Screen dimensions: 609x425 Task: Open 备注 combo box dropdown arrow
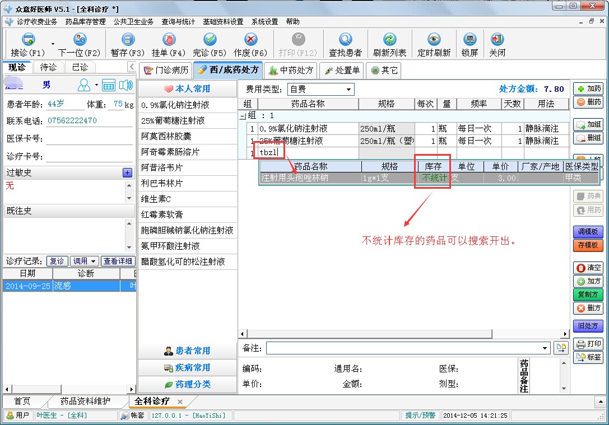(x=545, y=348)
